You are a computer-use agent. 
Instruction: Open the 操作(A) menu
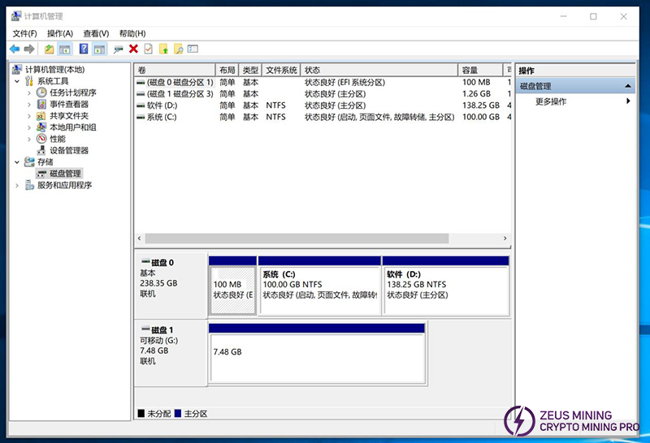tap(60, 33)
